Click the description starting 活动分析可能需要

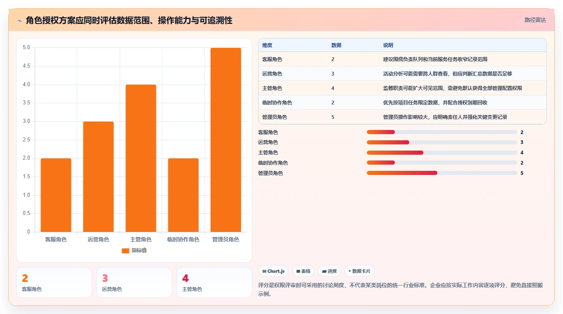(x=448, y=74)
